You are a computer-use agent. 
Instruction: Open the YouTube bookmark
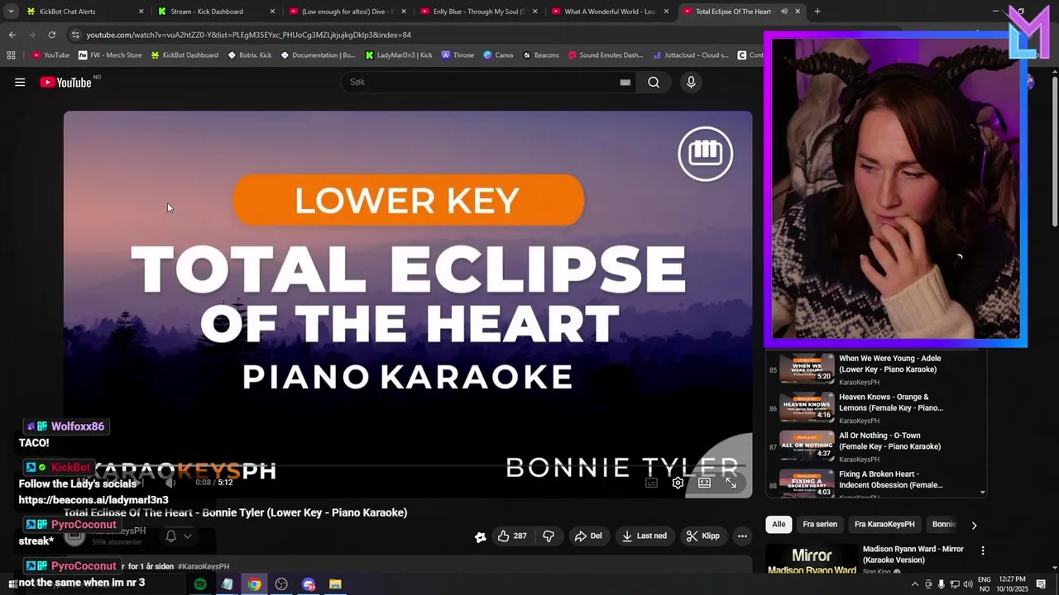[50, 55]
